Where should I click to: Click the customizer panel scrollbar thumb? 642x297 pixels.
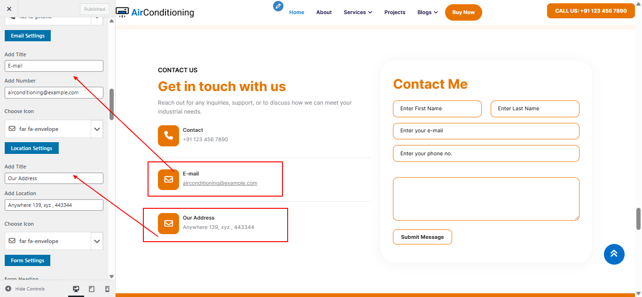click(111, 104)
